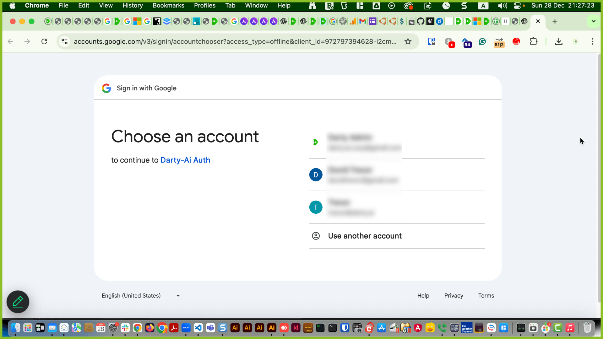
Task: Open the volume icon in the menu bar
Action: coord(503,6)
